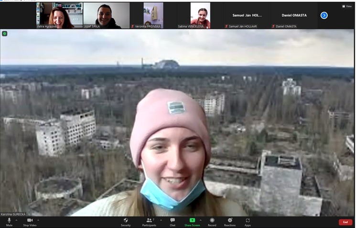The height and width of the screenshot is (228, 356).
Task: Open the View layout menu
Action: point(347,6)
